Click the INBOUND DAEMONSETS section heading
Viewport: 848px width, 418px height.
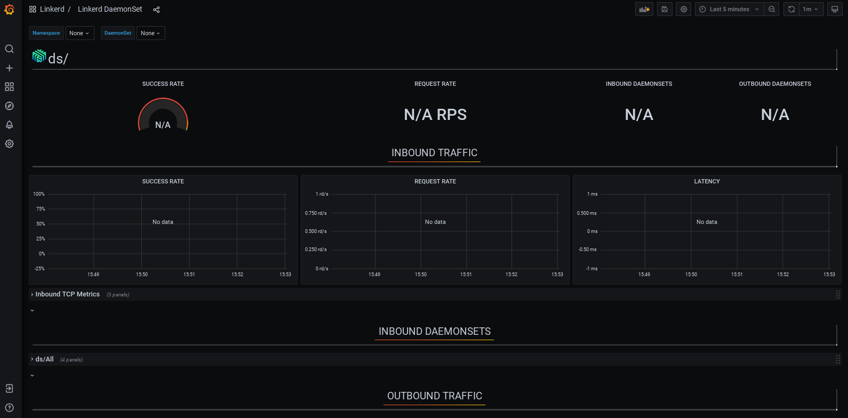coord(435,332)
